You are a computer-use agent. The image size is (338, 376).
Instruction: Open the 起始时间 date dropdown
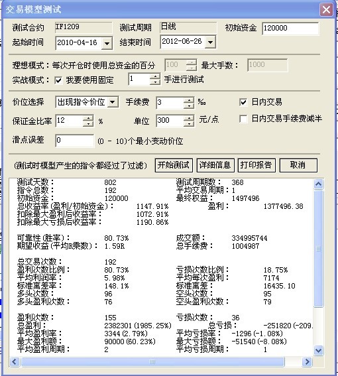pos(107,43)
